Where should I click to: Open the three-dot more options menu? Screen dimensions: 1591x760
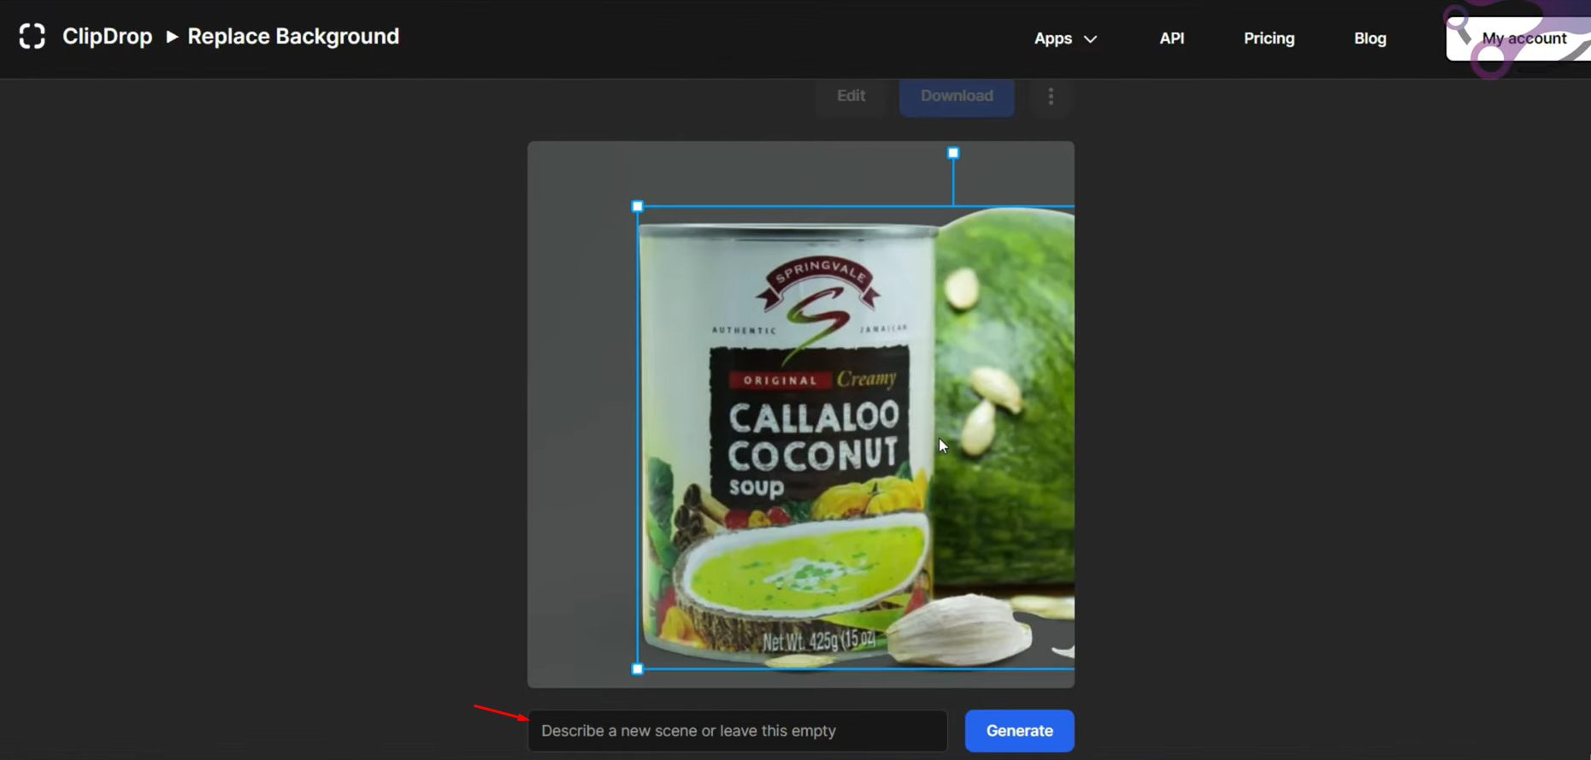point(1051,97)
